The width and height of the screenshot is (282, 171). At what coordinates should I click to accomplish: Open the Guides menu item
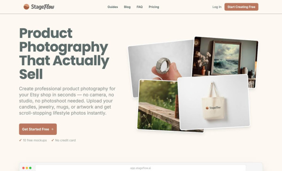tap(113, 7)
